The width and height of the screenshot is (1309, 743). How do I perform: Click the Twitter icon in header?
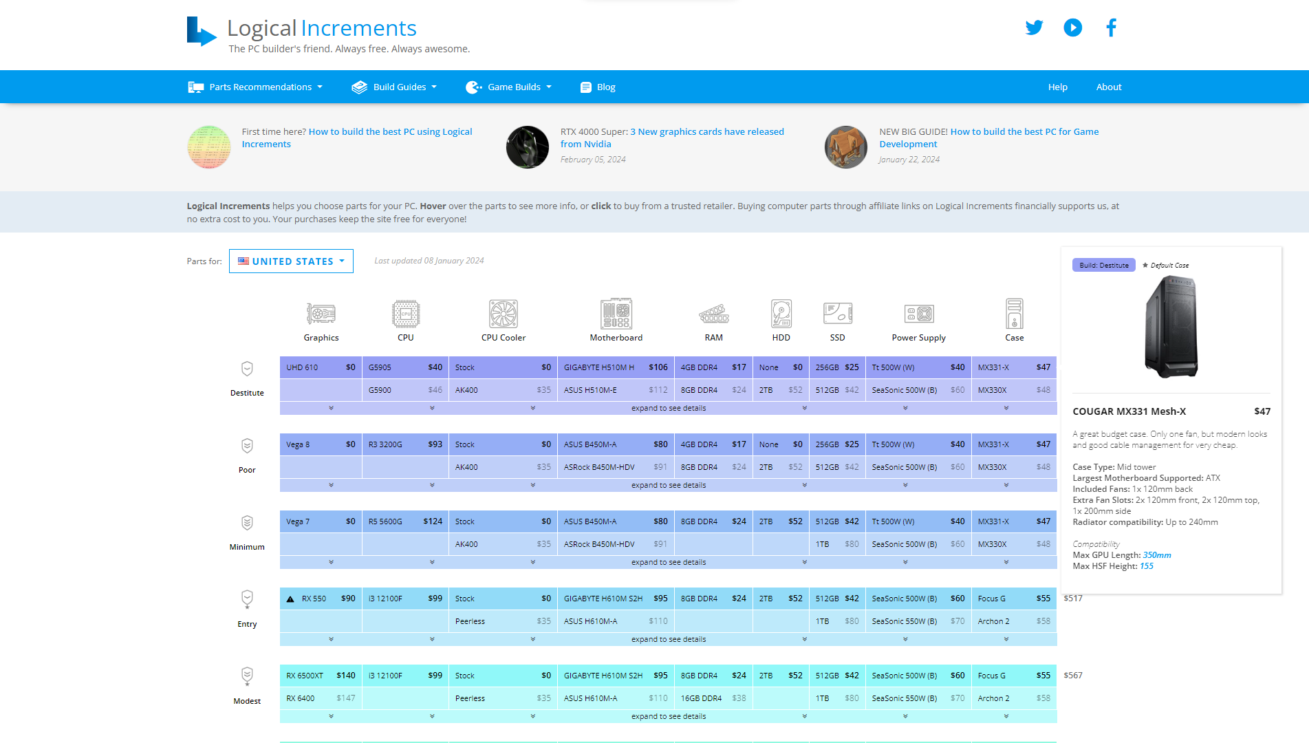click(1034, 28)
